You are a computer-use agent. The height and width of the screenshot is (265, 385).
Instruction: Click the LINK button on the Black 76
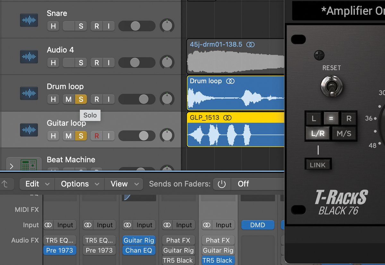[318, 165]
